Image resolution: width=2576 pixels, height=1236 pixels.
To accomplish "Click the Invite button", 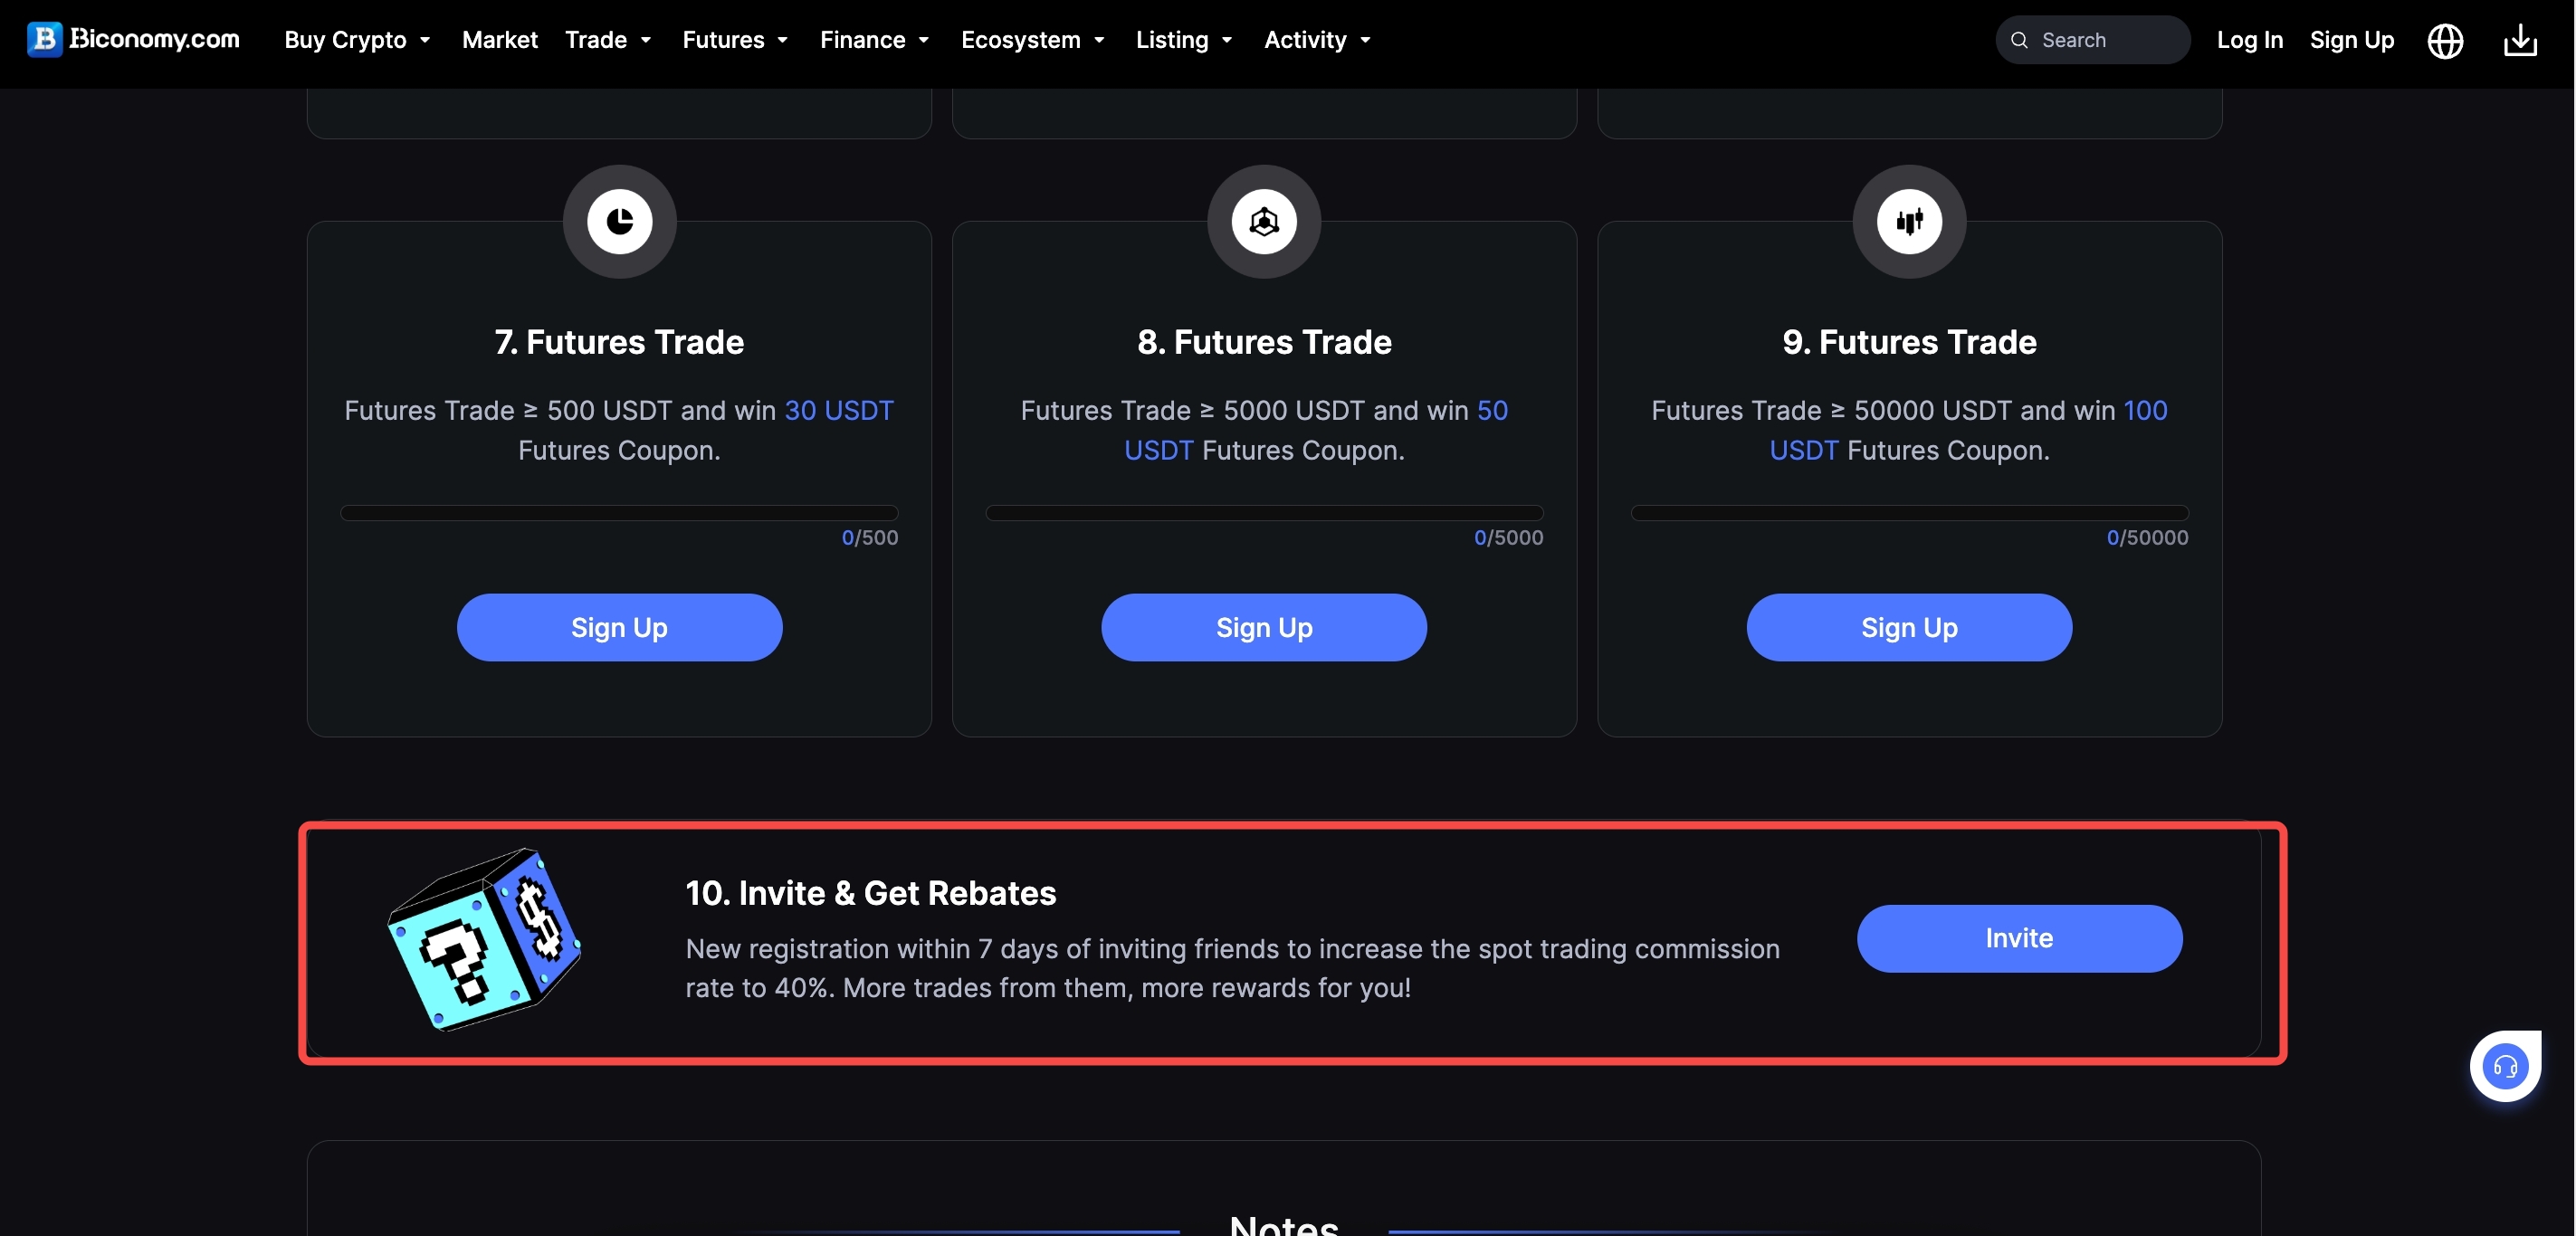I will coord(2019,938).
